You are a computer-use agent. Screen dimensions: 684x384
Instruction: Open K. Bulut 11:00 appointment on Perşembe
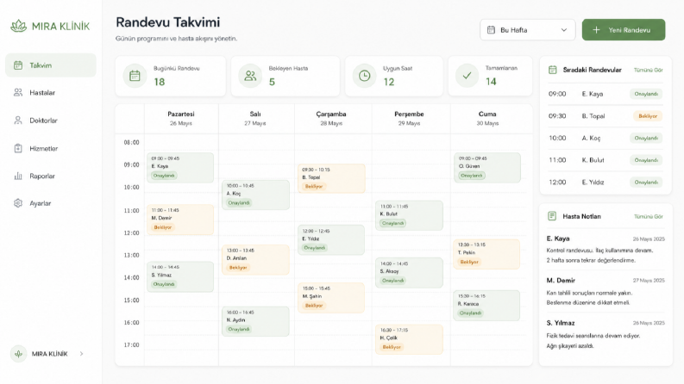click(x=409, y=215)
